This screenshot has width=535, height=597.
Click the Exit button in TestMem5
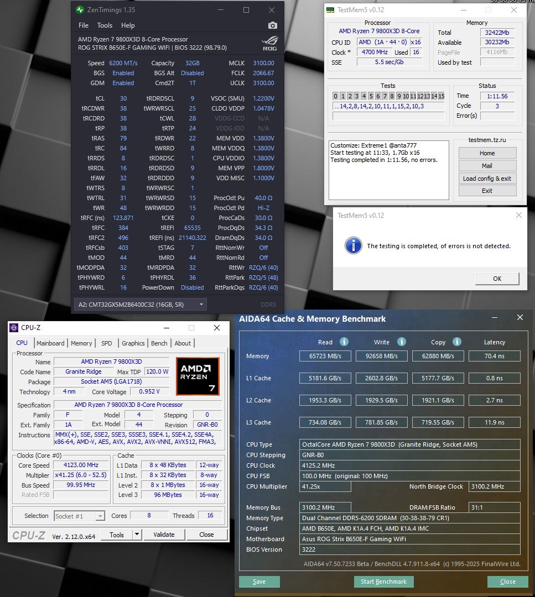pos(487,190)
